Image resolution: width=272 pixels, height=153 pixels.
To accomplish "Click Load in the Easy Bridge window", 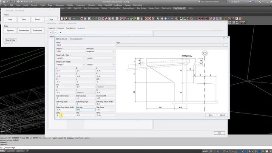I will click(x=10, y=20).
